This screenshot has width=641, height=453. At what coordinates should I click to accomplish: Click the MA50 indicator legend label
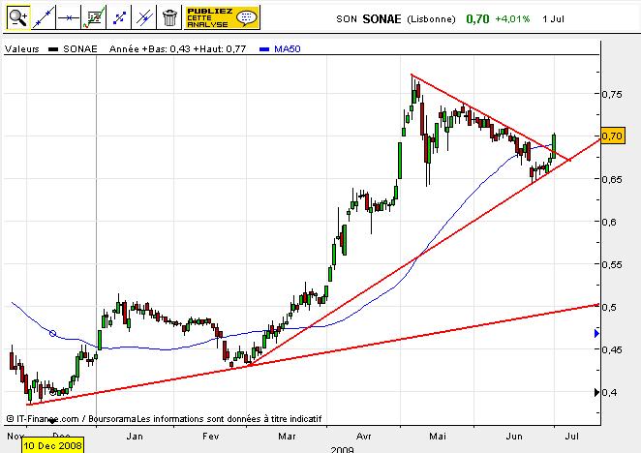(287, 49)
